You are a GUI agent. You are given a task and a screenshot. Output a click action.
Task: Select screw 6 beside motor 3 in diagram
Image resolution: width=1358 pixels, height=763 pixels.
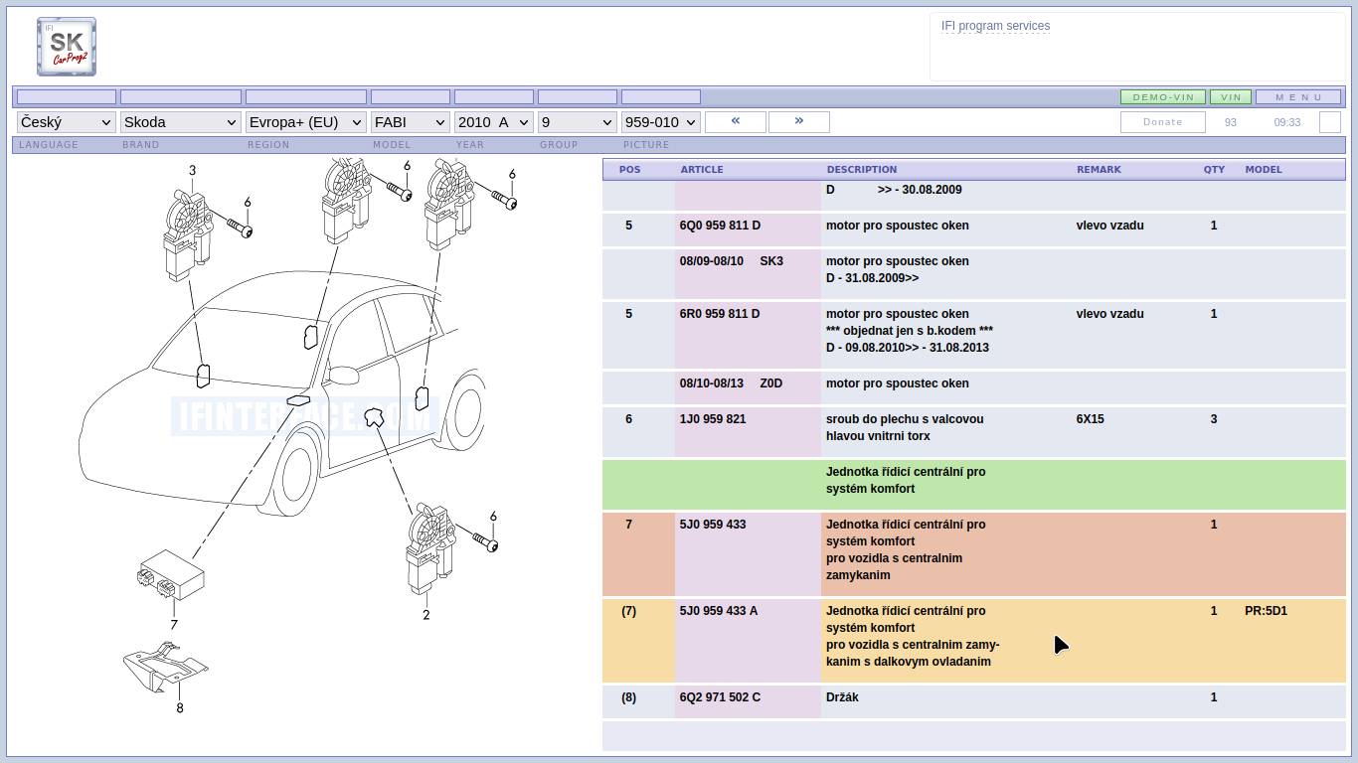[241, 228]
